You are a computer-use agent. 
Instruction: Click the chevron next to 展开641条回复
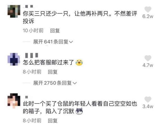pos(71,42)
